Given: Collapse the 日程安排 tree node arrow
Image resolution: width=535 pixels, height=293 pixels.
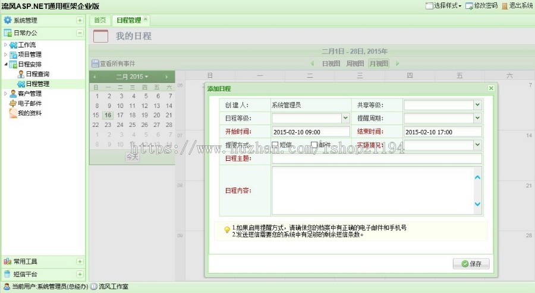Looking at the screenshot, I should click(x=6, y=64).
